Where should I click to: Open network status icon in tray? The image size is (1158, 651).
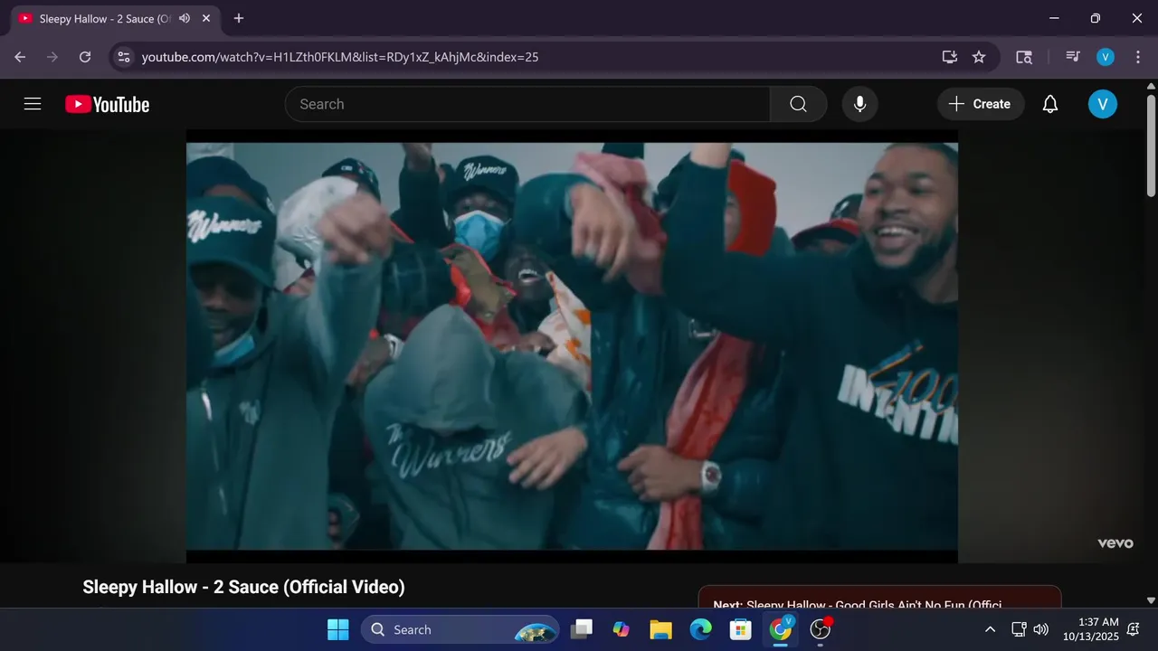click(1019, 629)
